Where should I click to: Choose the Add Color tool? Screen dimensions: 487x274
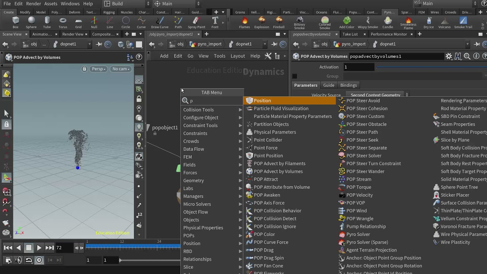(347, 22)
